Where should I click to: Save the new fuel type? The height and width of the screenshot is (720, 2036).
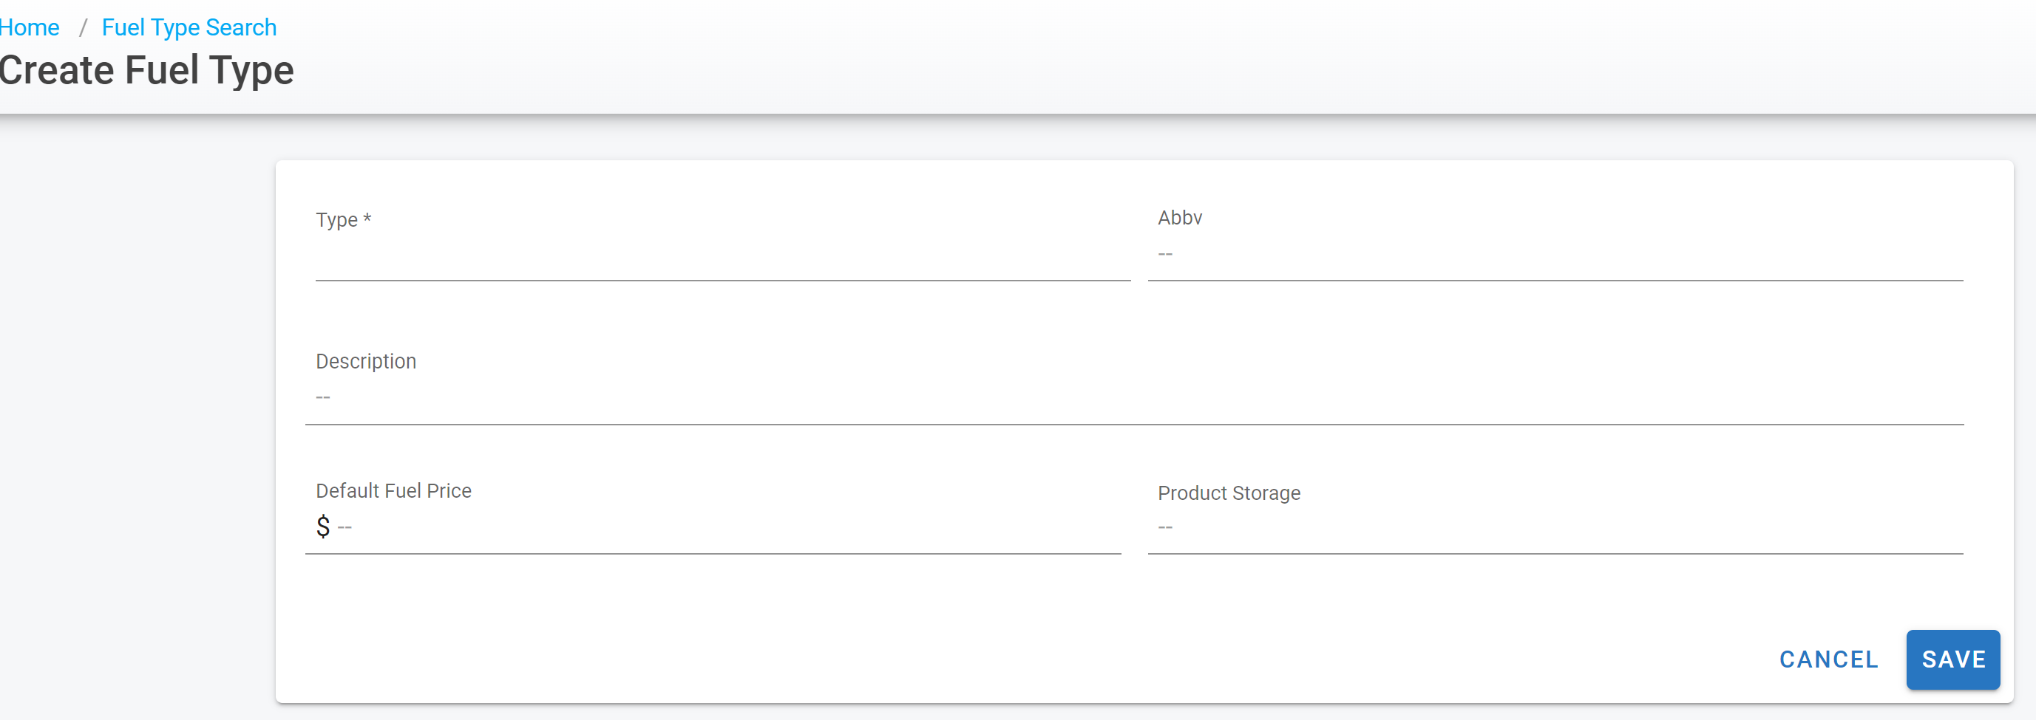[1952, 659]
